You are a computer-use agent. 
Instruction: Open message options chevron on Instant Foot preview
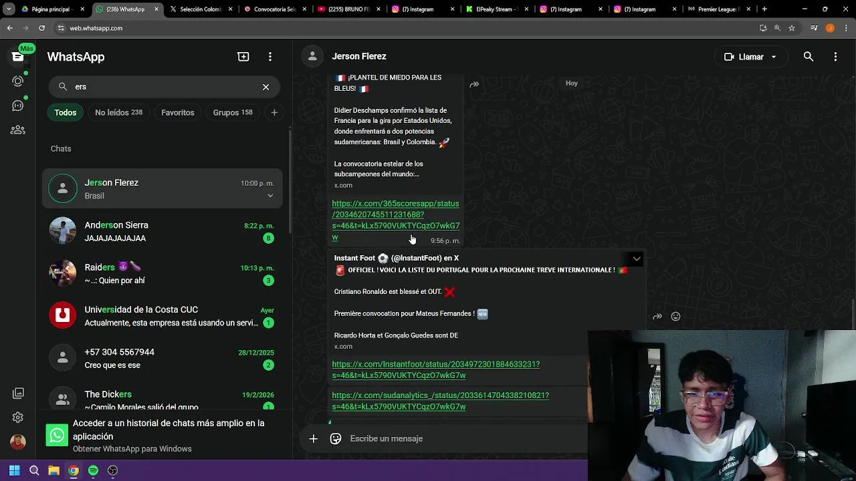click(637, 259)
